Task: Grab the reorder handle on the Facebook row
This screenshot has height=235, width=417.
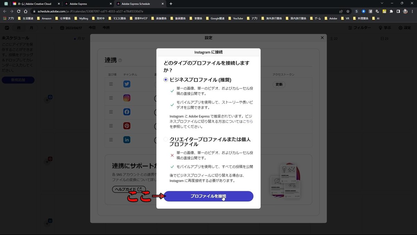Action: (111, 112)
